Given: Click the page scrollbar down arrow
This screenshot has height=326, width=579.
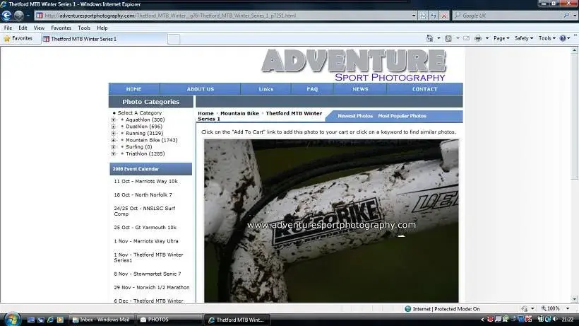Looking at the screenshot, I should click(574, 299).
